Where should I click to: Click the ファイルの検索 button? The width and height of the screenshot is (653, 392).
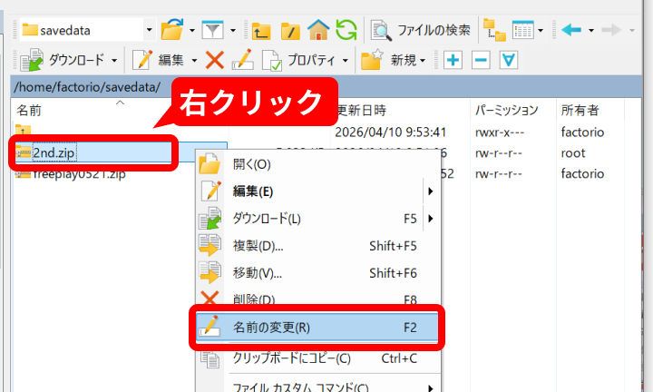[x=422, y=30]
